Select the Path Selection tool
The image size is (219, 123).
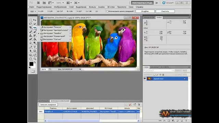click(30, 51)
